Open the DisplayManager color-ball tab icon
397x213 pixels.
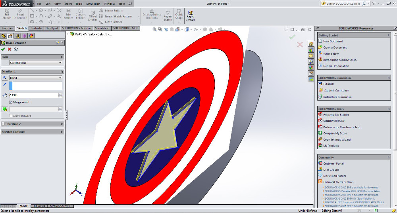pyautogui.click(x=31, y=36)
